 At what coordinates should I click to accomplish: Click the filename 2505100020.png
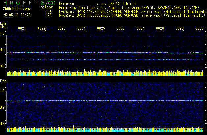click(x=17, y=9)
